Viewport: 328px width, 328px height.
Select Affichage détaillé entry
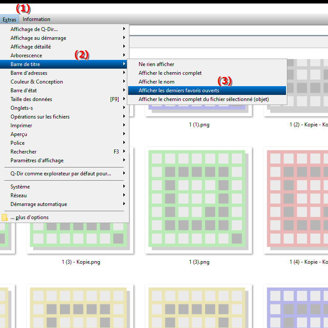click(64, 47)
